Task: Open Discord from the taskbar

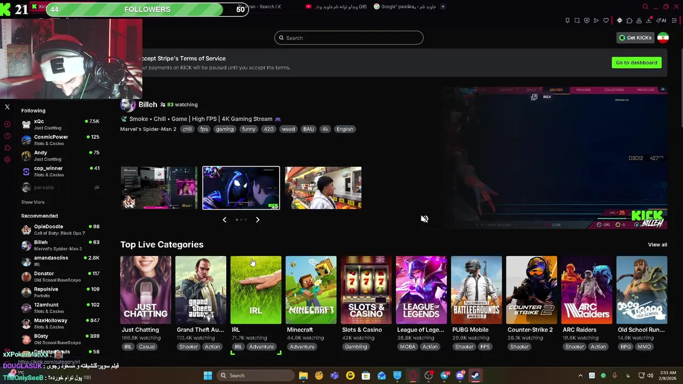Action: tap(460, 375)
